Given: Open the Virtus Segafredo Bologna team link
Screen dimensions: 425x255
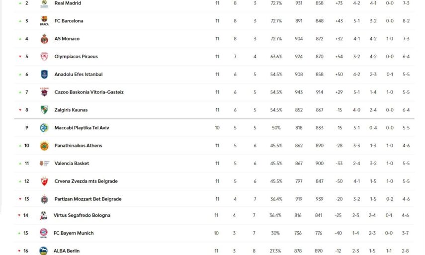Looking at the screenshot, I should pyautogui.click(x=82, y=216).
